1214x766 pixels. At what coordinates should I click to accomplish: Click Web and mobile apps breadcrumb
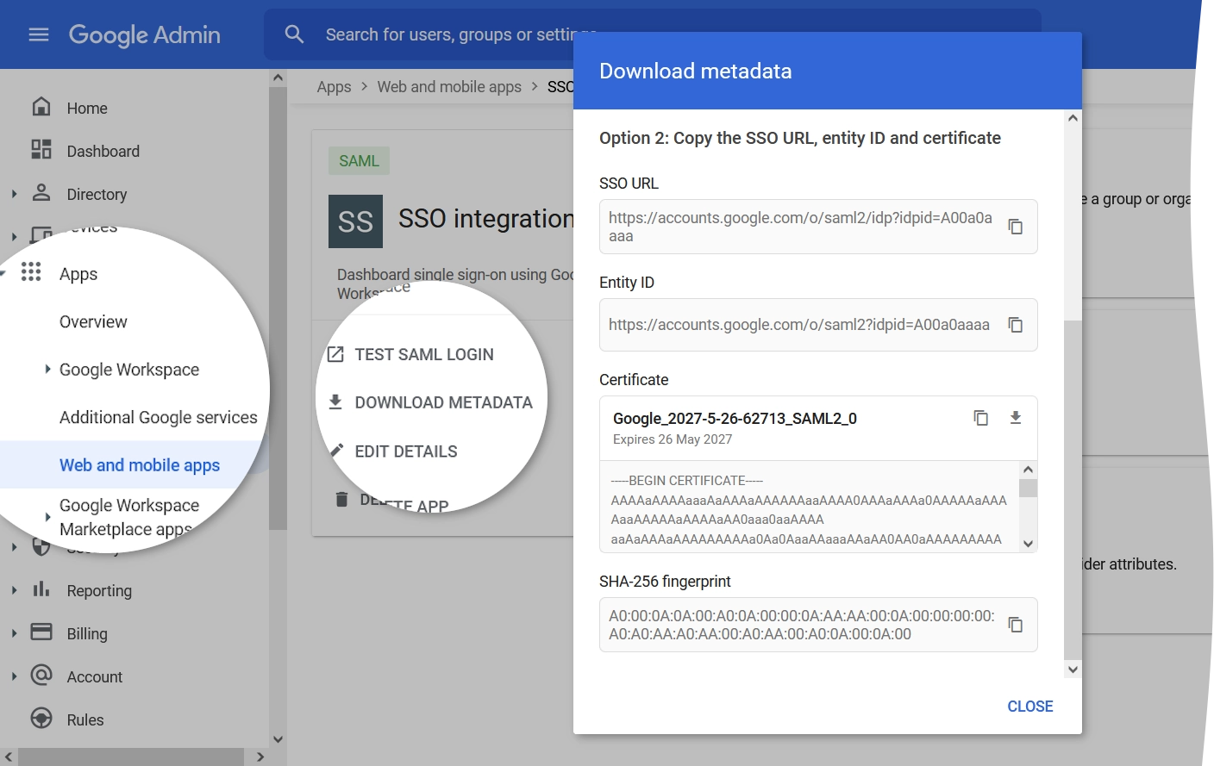(449, 87)
